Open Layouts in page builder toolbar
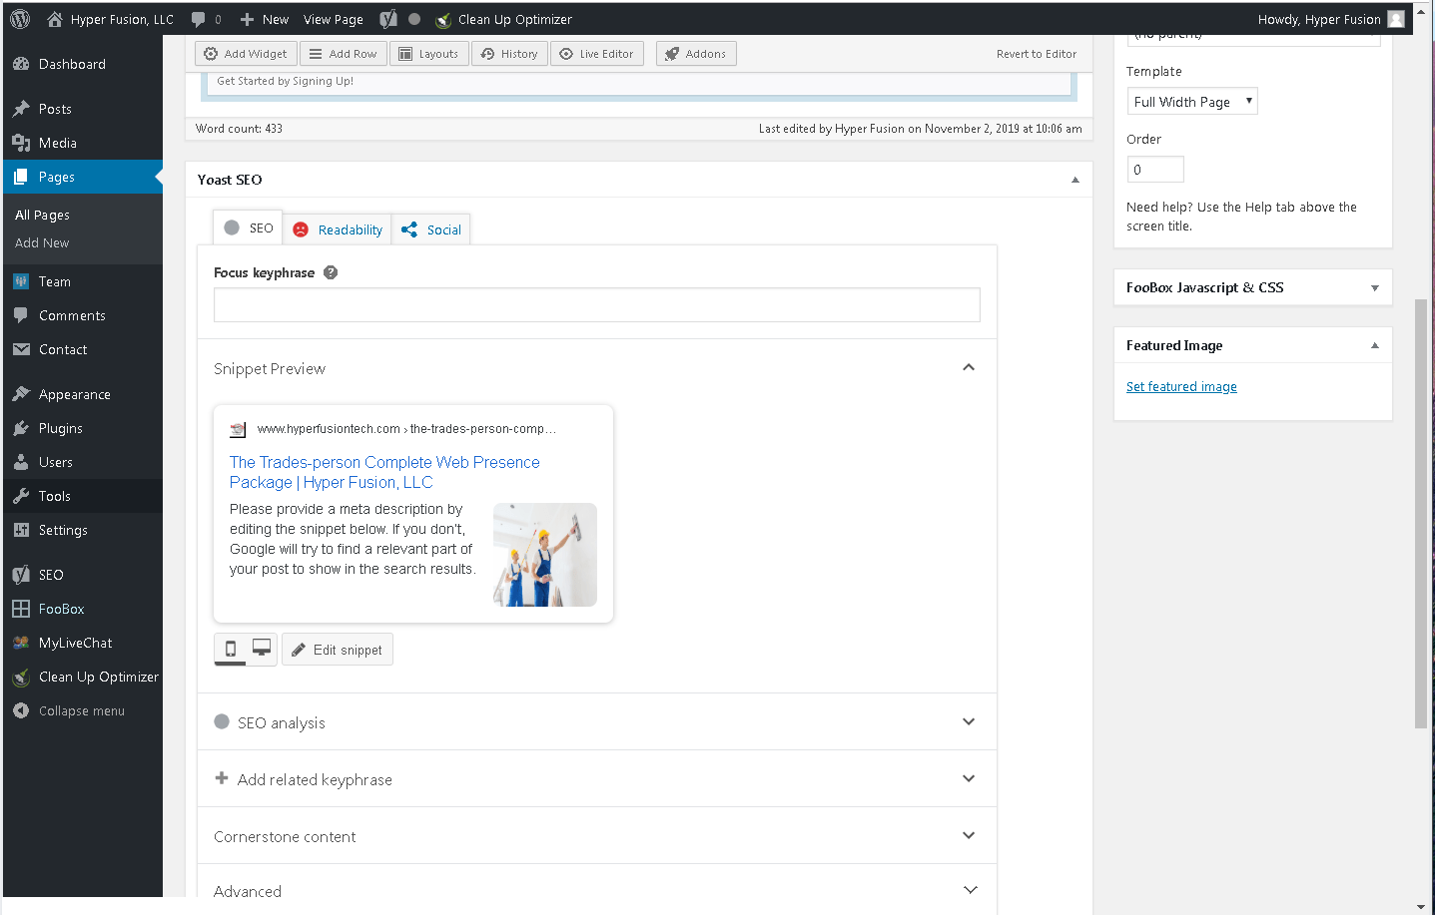This screenshot has width=1435, height=915. pyautogui.click(x=428, y=54)
